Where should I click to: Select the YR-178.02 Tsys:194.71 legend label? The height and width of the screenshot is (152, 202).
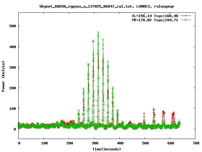(x=155, y=20)
